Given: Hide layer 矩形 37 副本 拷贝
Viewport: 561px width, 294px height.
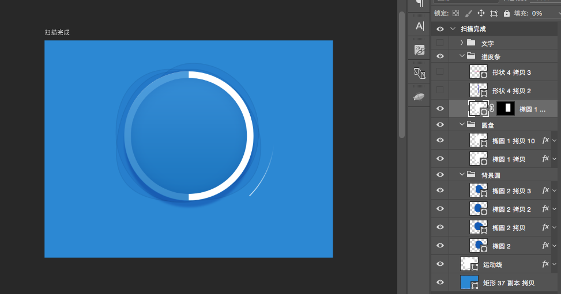Looking at the screenshot, I should [440, 282].
